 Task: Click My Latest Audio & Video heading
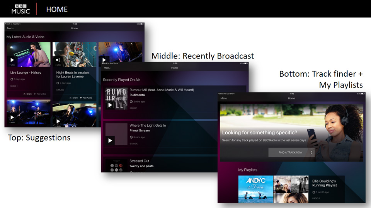(26, 37)
